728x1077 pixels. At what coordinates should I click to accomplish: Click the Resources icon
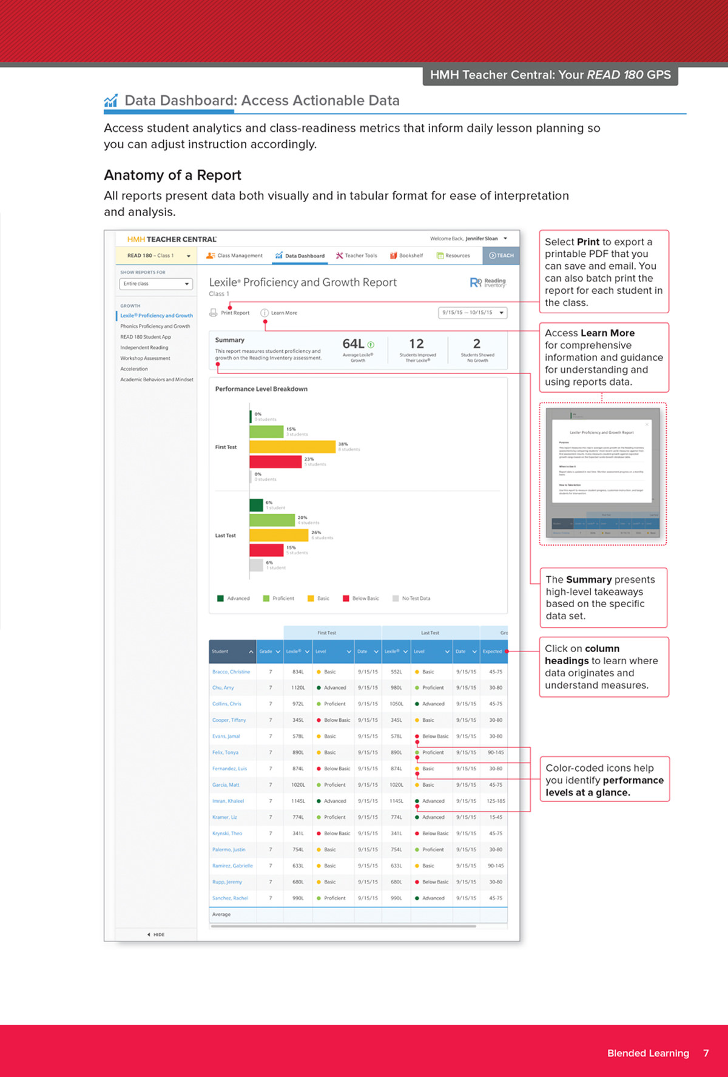(x=440, y=256)
